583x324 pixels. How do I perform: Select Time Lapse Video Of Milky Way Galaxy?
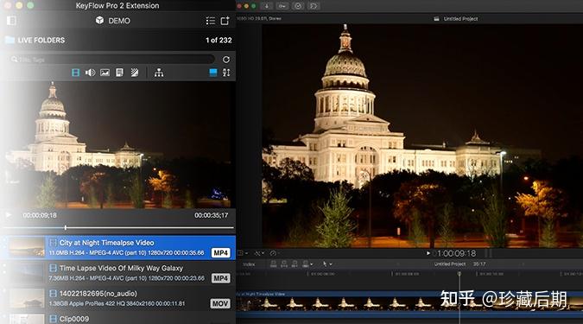pyautogui.click(x=118, y=273)
